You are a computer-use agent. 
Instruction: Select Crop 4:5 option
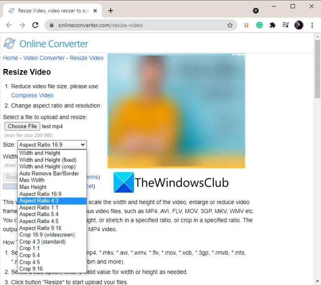(x=52, y=262)
